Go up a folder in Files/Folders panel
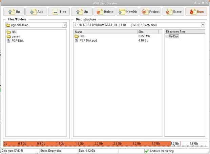Image resolution: width=210 pixels, height=154 pixels. [x=14, y=12]
